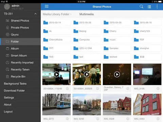Open the Beijing folder

(87, 31)
